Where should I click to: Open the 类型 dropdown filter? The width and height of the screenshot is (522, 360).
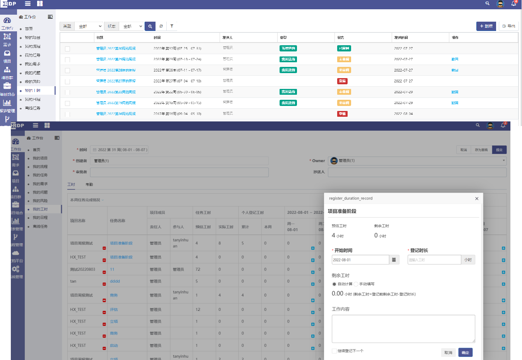pyautogui.click(x=89, y=26)
